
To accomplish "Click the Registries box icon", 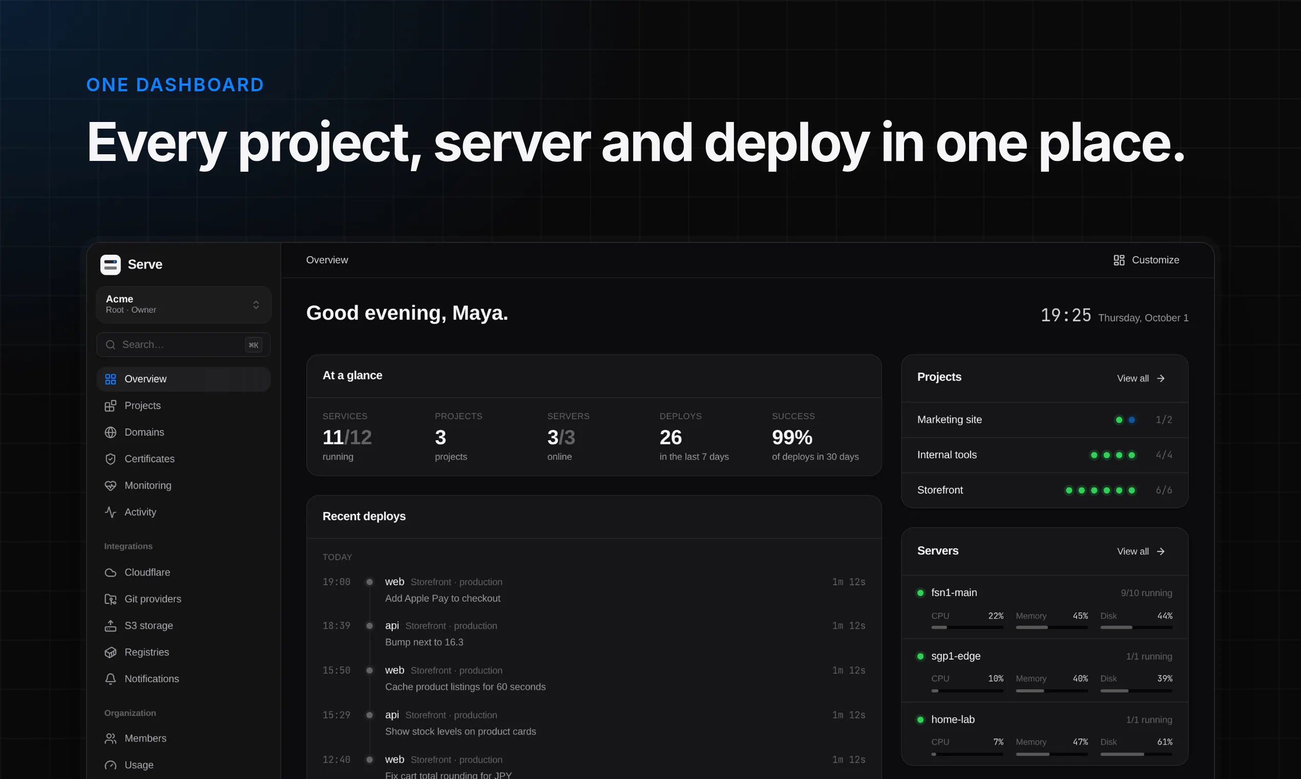I will tap(110, 652).
